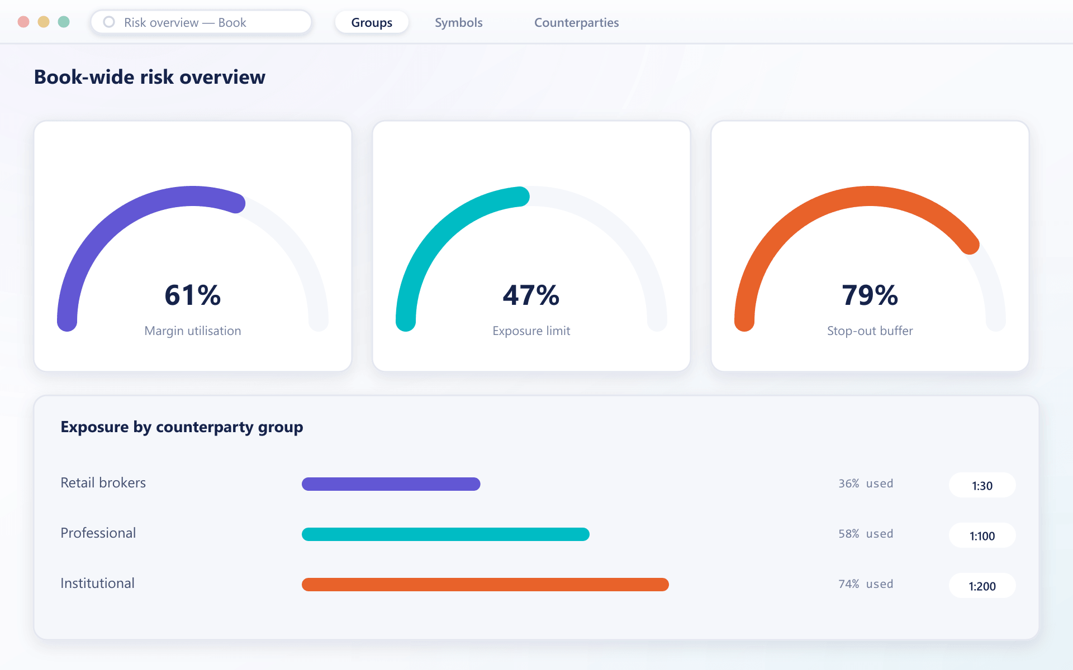
Task: Click the 36% used value
Action: pos(866,484)
